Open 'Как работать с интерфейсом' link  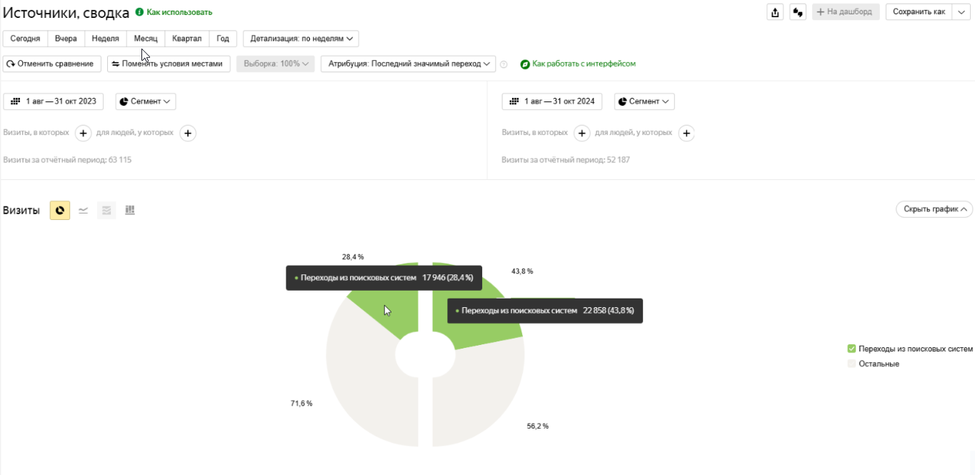pos(584,64)
